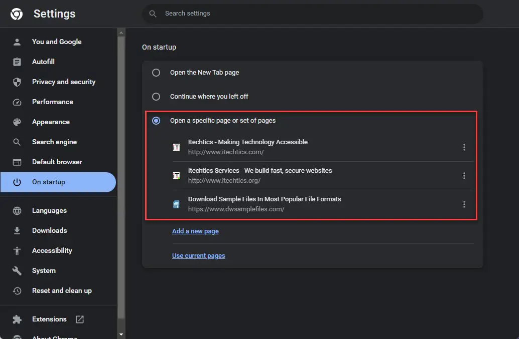519x339 pixels.
Task: Click the Accessibility figure icon
Action: point(17,251)
